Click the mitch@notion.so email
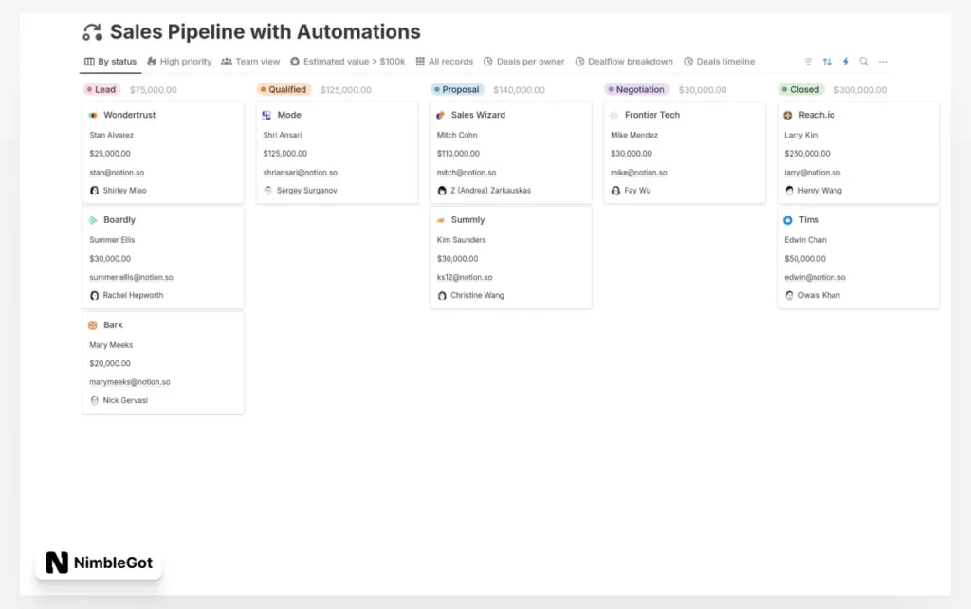The image size is (971, 609). [467, 173]
